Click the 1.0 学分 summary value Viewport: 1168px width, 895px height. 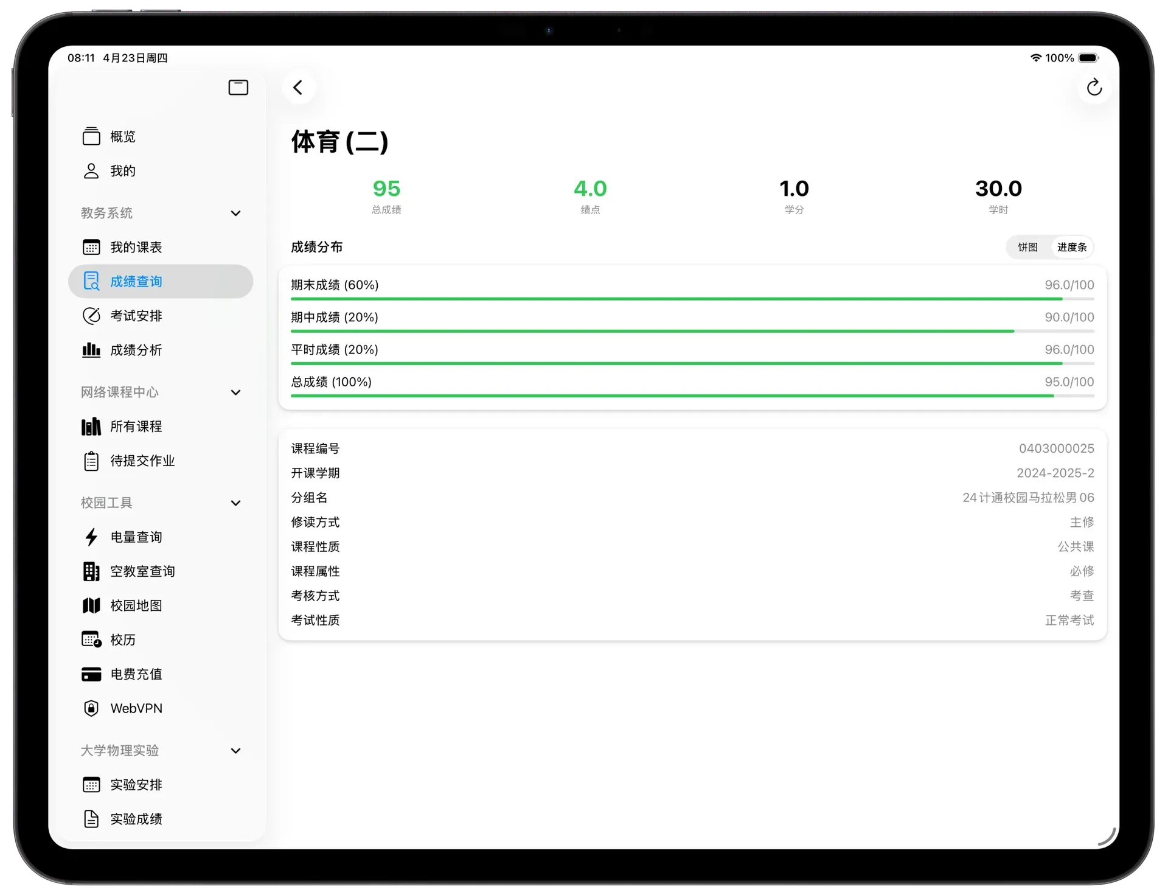tap(794, 189)
